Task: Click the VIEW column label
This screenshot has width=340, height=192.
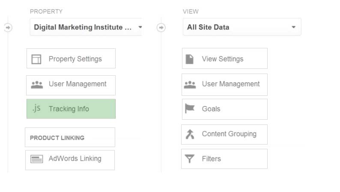Action: pyautogui.click(x=191, y=12)
